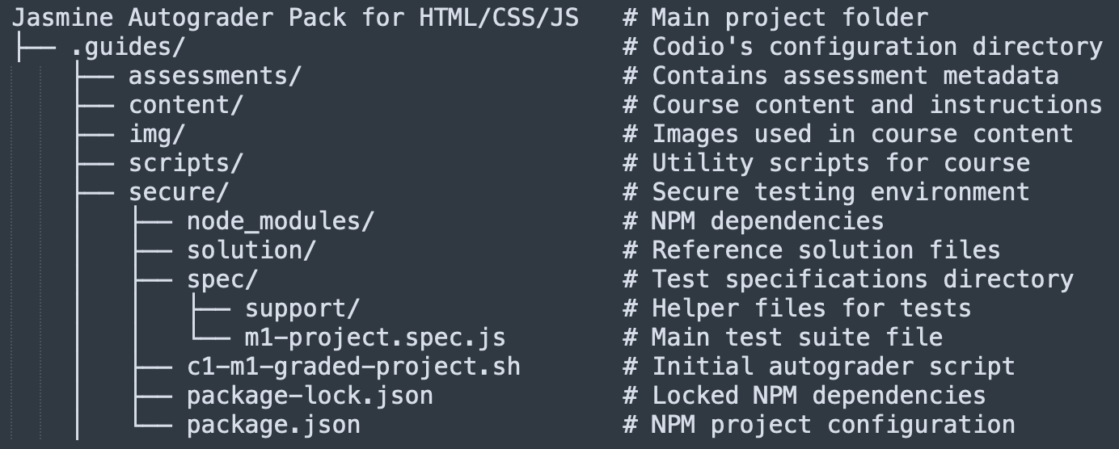Select the m1-project.spec.js file name
Image resolution: width=1119 pixels, height=449 pixels.
[x=376, y=338]
